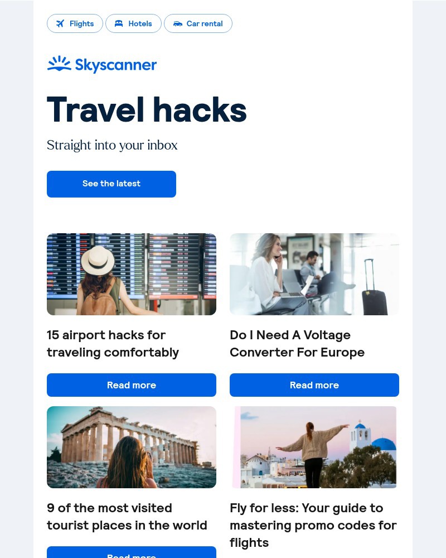Click the airplane icon in Flights pill
Screen dimensions: 446x558
click(60, 23)
